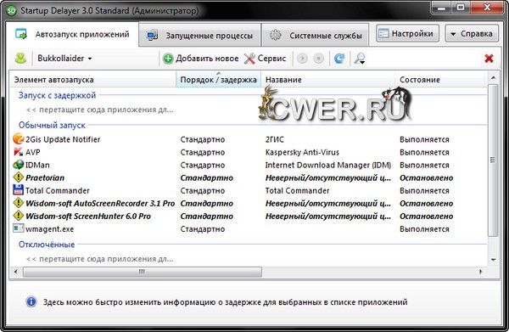Select Wisdom-soft ScreenHunter 6.0 Pro entry

88,216
